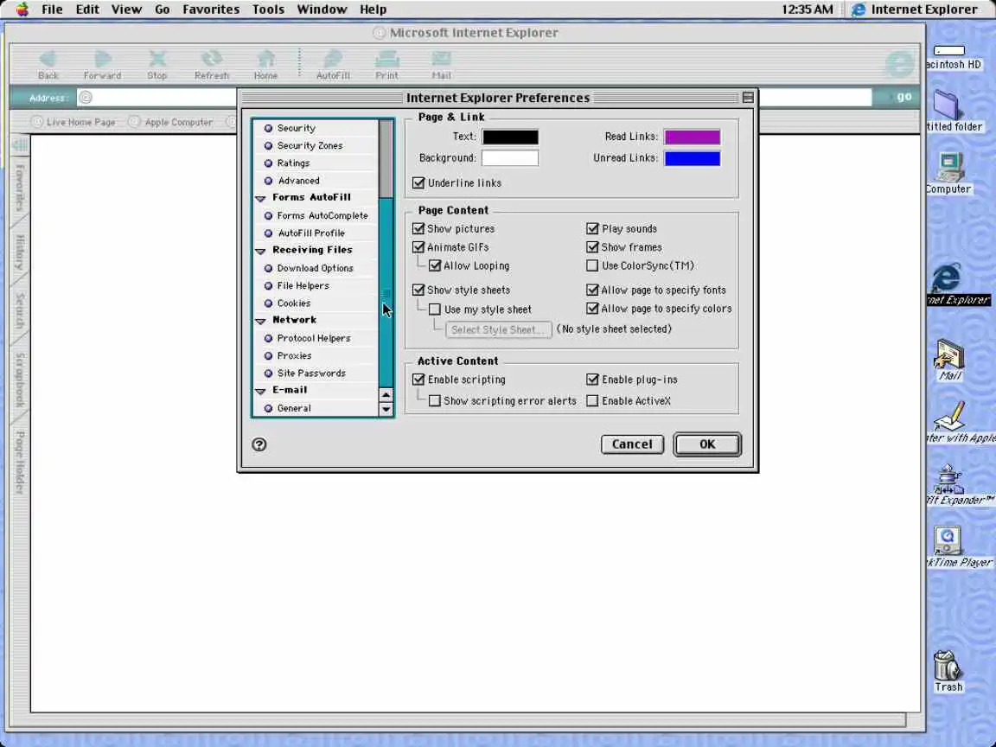996x747 pixels.
Task: Select the Register with Apple desktop icon
Action: (x=949, y=417)
